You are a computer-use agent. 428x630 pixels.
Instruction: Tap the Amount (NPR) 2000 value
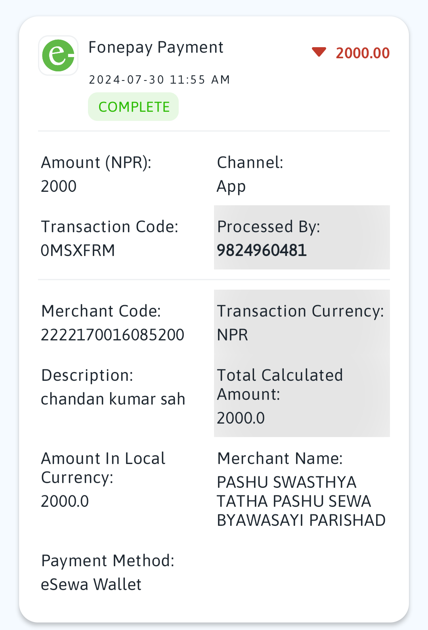coord(59,186)
